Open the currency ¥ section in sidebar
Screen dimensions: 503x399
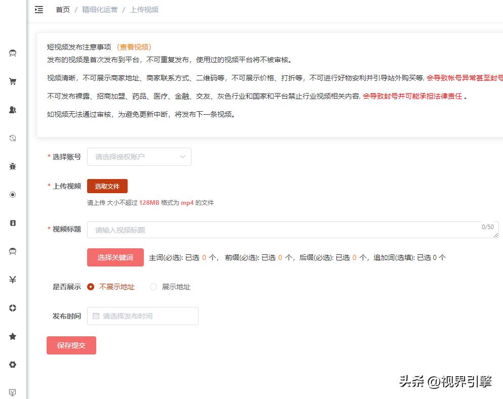(12, 279)
